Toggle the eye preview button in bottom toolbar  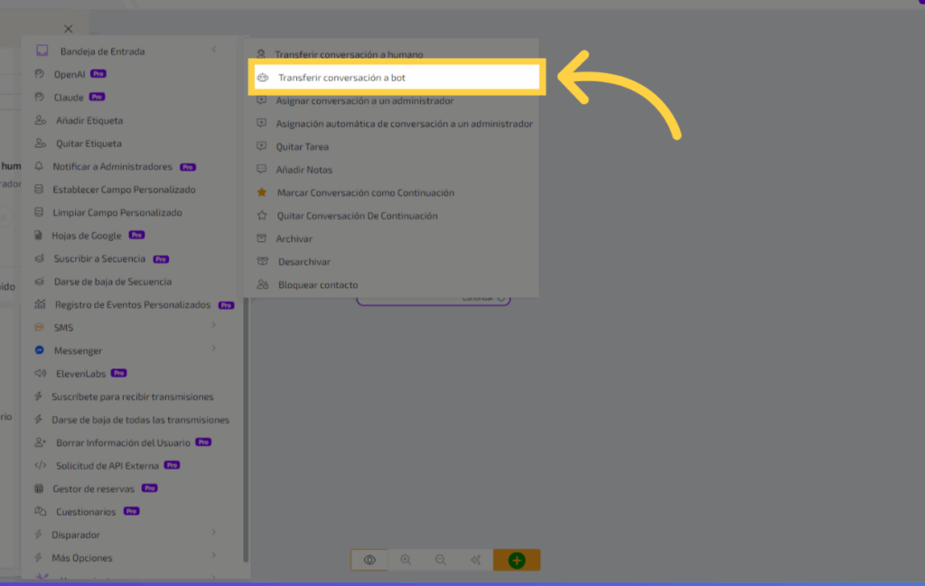coord(369,560)
